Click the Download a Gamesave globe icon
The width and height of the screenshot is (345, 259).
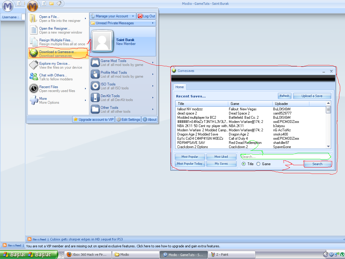34,53
